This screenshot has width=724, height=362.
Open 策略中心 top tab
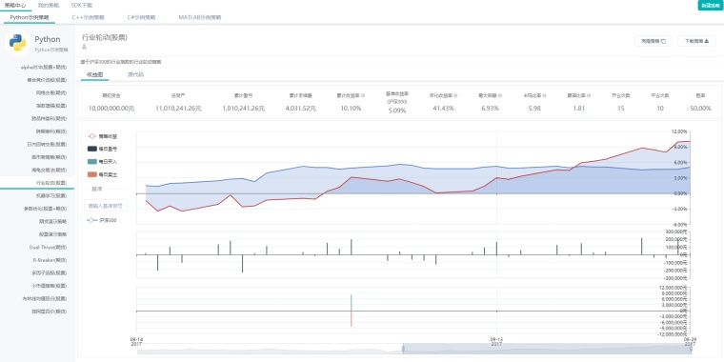(x=15, y=5)
